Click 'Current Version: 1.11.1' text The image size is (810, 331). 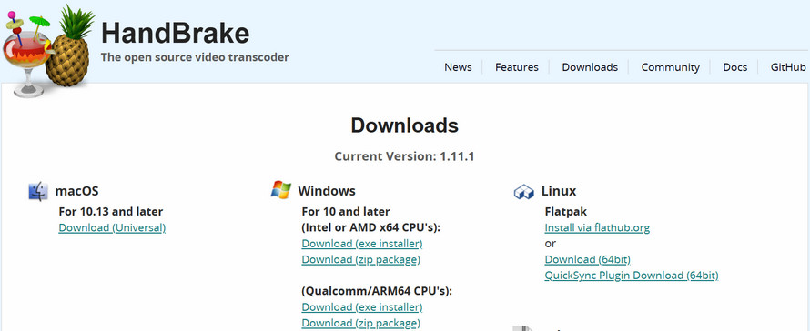pos(404,156)
